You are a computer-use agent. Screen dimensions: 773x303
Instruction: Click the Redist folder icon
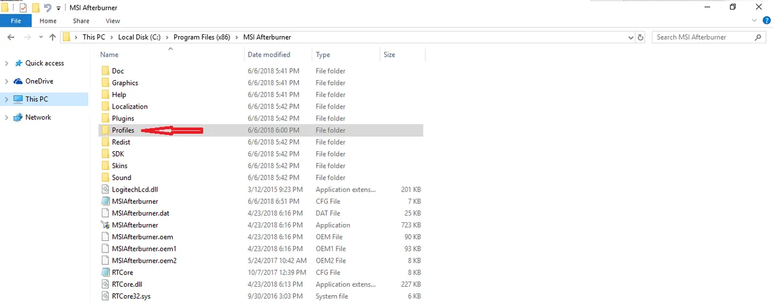click(105, 142)
